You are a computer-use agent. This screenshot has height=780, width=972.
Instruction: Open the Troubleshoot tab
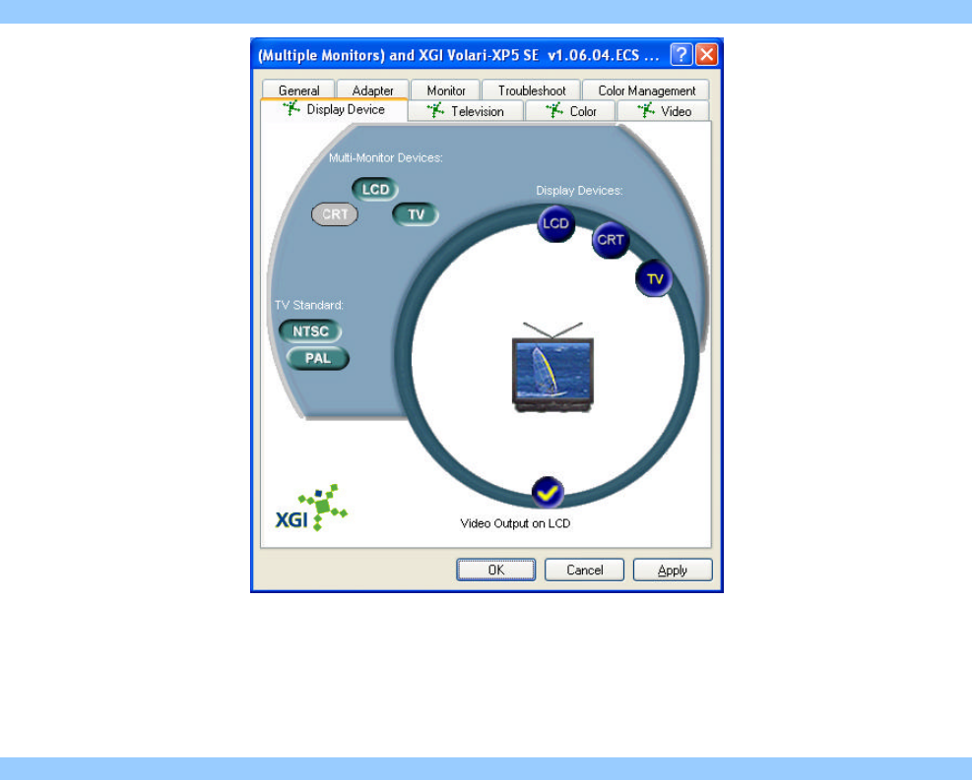click(x=531, y=90)
